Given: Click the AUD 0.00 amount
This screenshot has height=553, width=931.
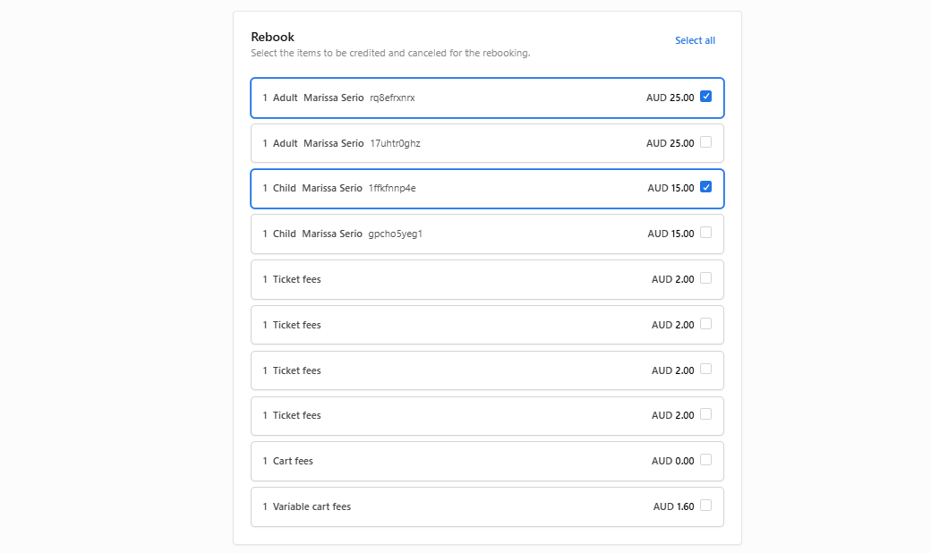Looking at the screenshot, I should (x=672, y=461).
